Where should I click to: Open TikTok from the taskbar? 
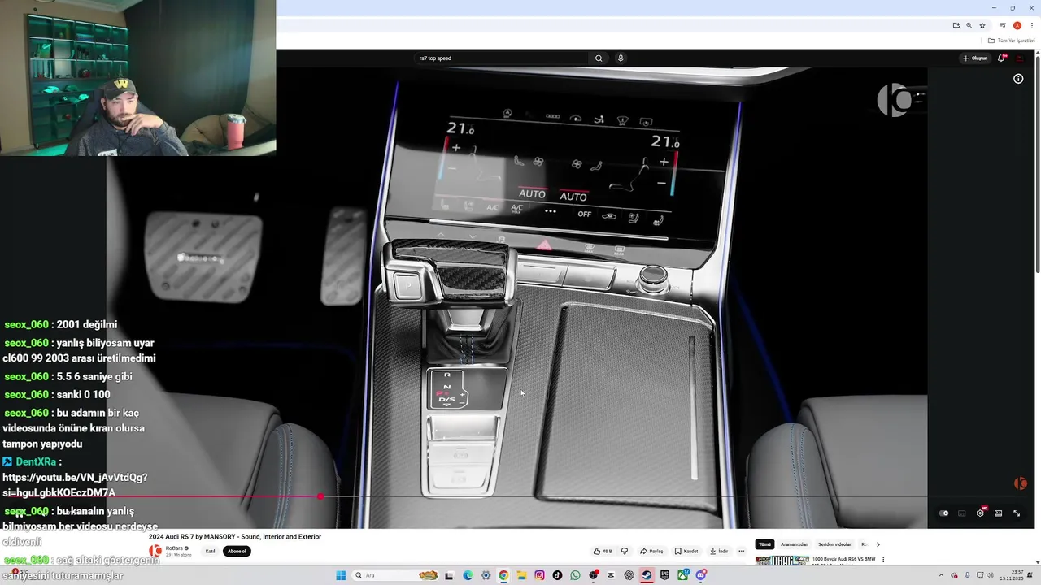tap(557, 575)
